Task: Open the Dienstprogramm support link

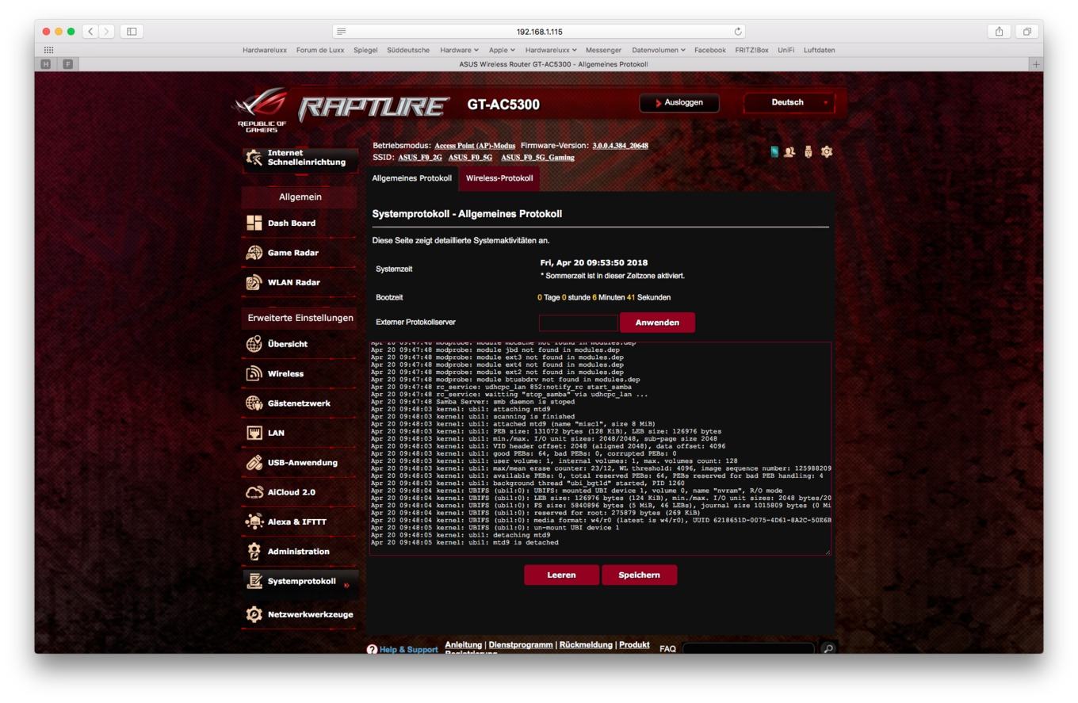Action: [521, 644]
